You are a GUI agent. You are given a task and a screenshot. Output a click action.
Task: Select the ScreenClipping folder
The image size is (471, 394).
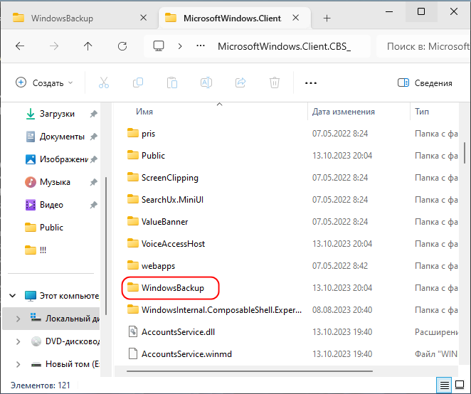[162, 178]
